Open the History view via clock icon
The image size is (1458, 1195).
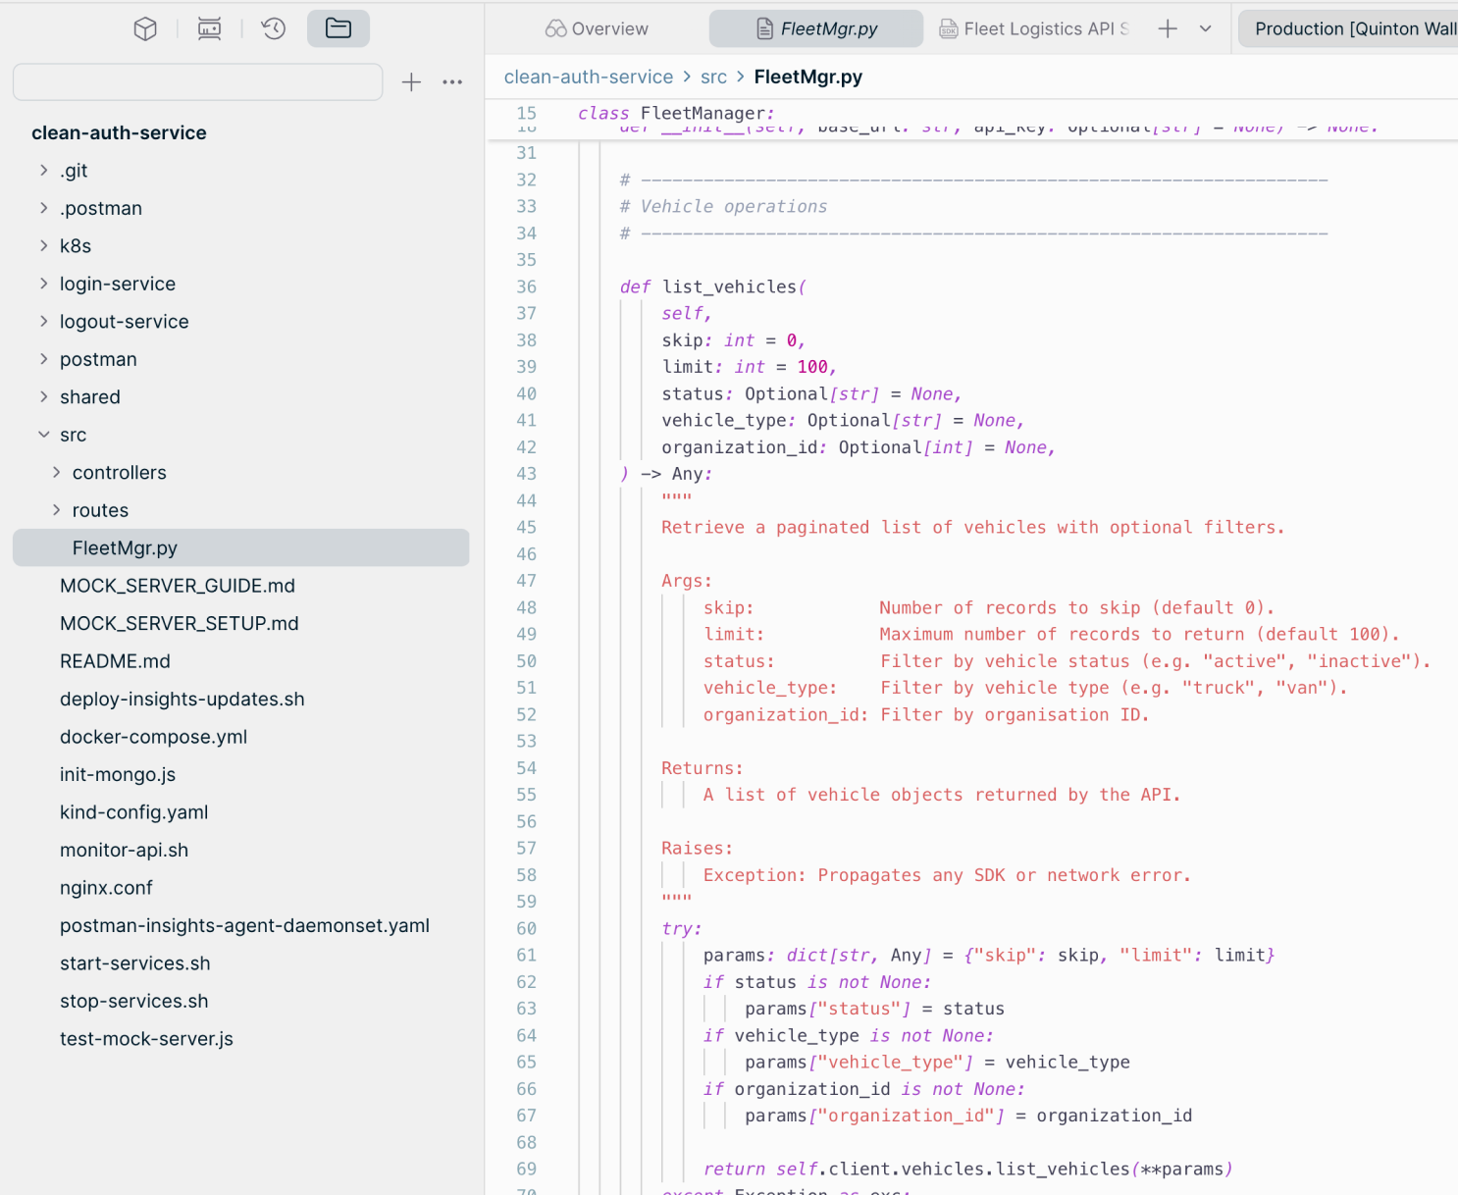273,28
